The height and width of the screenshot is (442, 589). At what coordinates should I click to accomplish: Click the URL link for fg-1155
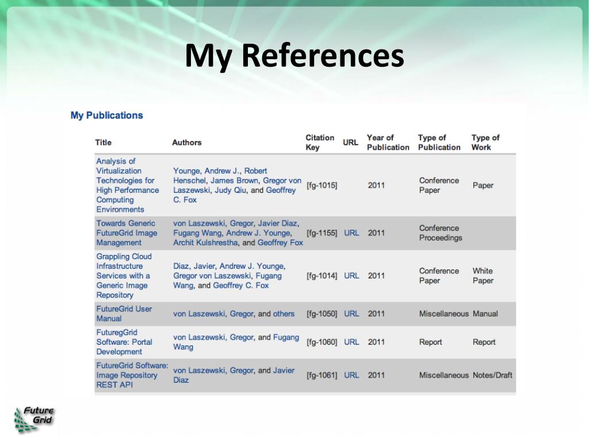point(351,233)
